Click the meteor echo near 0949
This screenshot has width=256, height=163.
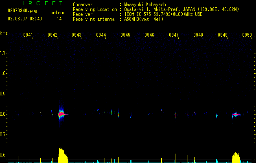pyautogui.click(x=236, y=114)
